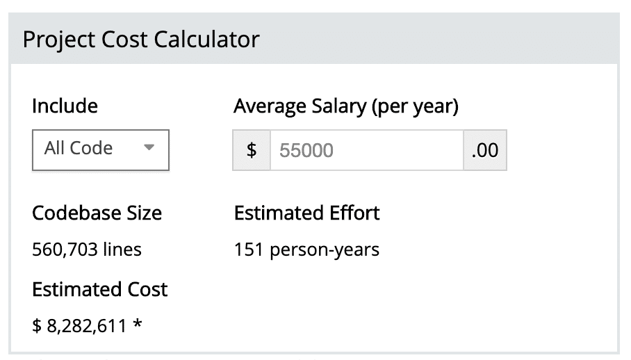Click the Codebase Size label
This screenshot has width=631, height=360.
point(97,213)
